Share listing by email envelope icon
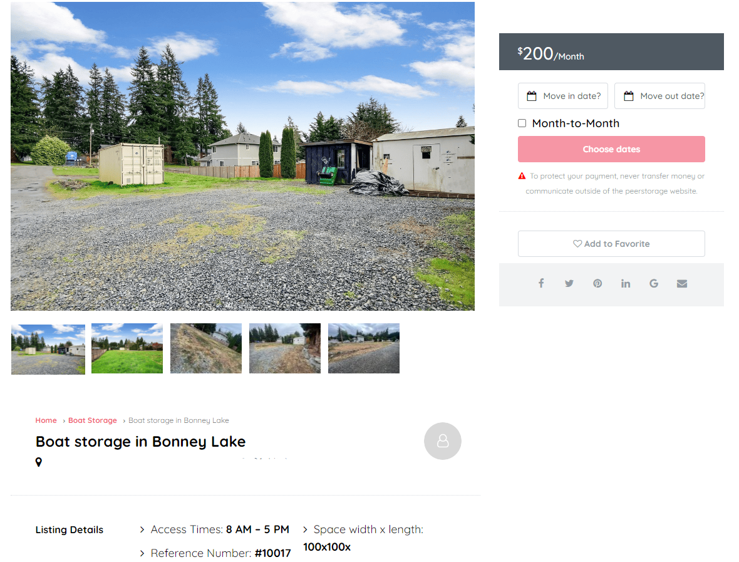 (682, 283)
